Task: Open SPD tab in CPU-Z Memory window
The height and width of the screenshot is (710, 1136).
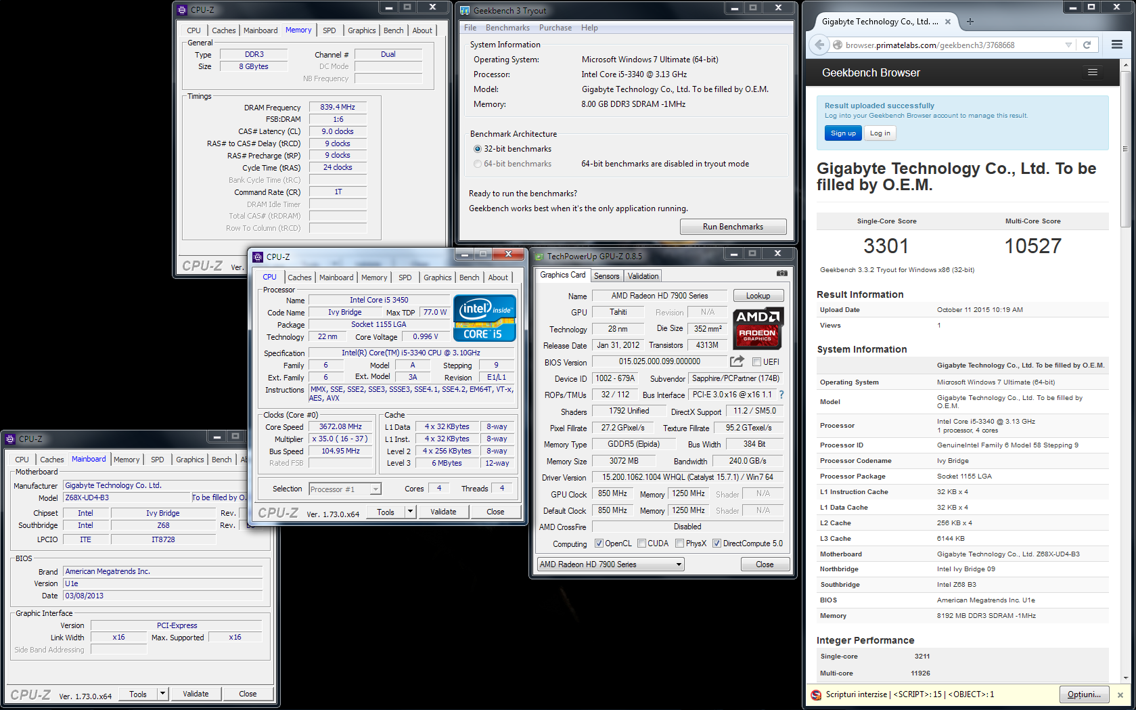Action: coord(330,30)
